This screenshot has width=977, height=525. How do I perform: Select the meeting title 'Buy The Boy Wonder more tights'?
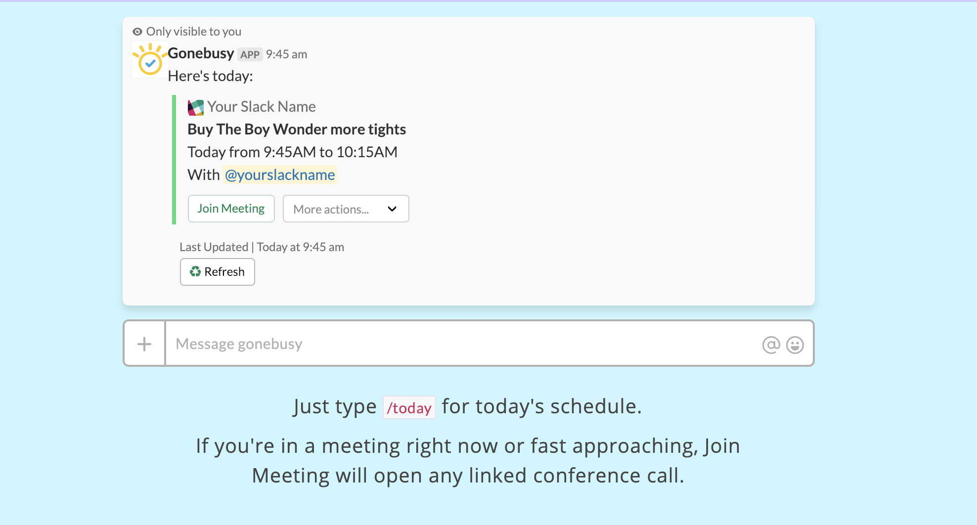pos(296,129)
